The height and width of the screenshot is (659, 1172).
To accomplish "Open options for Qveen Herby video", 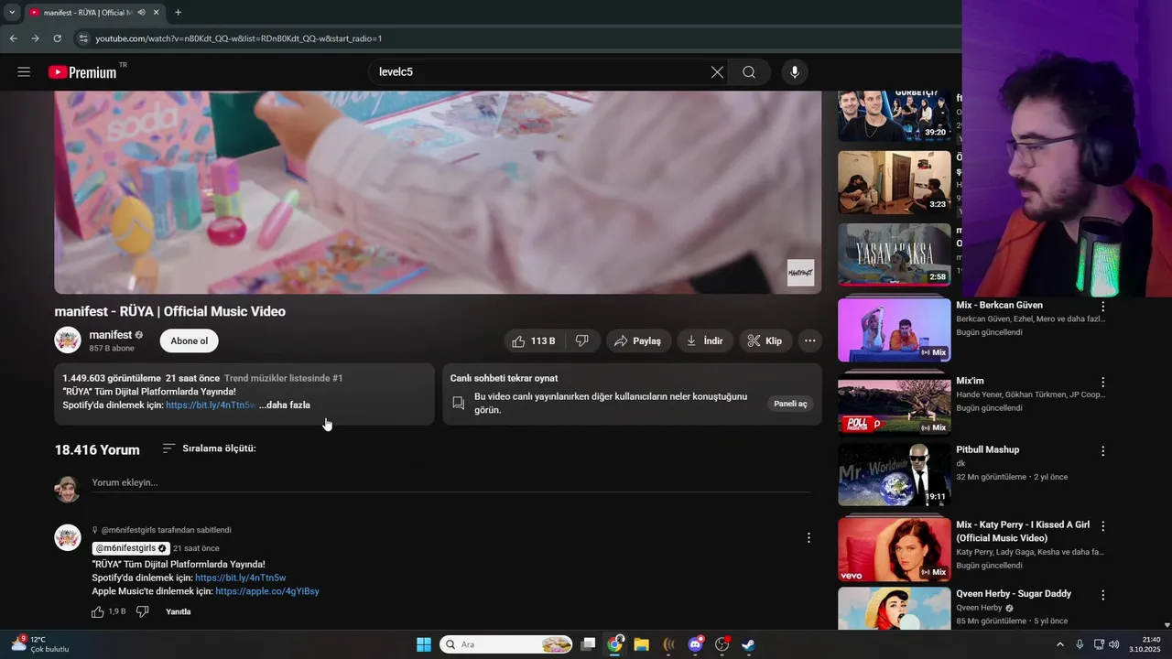I will click(x=1103, y=595).
